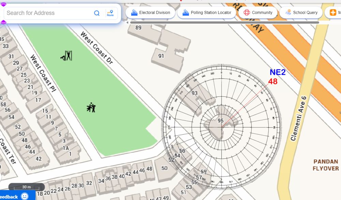The width and height of the screenshot is (341, 200).
Task: Click the scrollbar's left arrow
Action: click(x=128, y=22)
